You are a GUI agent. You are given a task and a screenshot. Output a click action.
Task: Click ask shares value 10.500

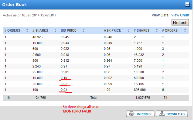click(x=139, y=72)
